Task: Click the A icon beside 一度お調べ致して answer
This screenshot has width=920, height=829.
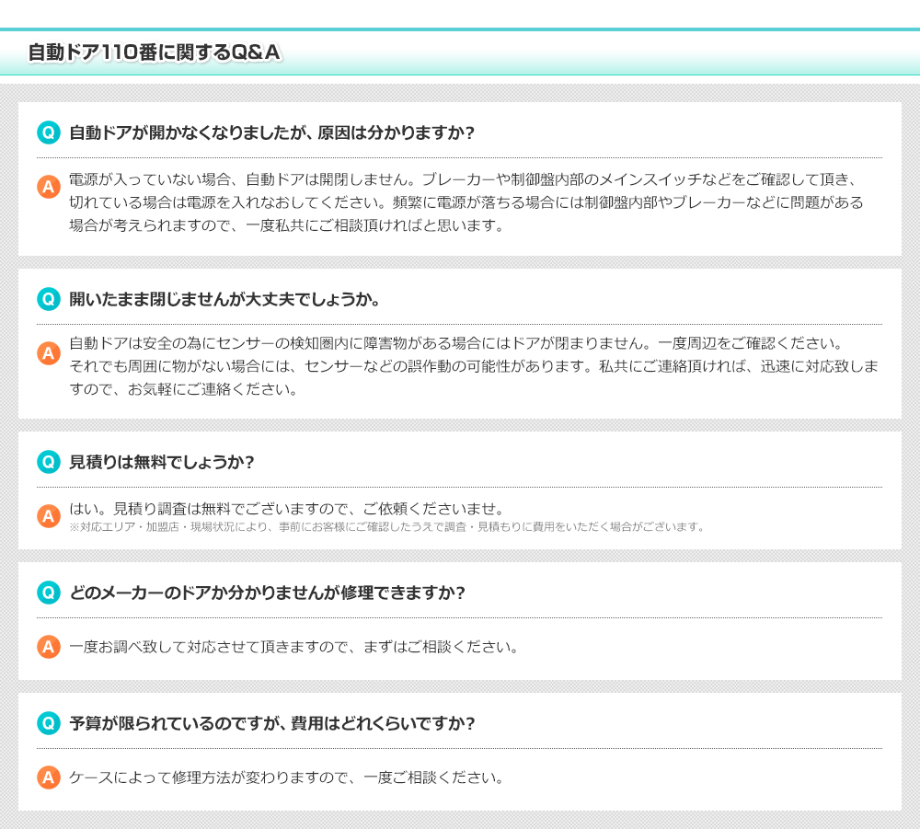Action: 49,647
